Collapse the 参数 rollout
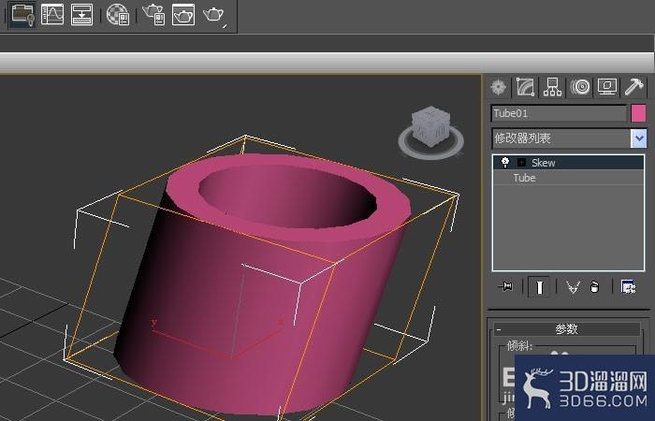The height and width of the screenshot is (421, 655). click(x=567, y=329)
